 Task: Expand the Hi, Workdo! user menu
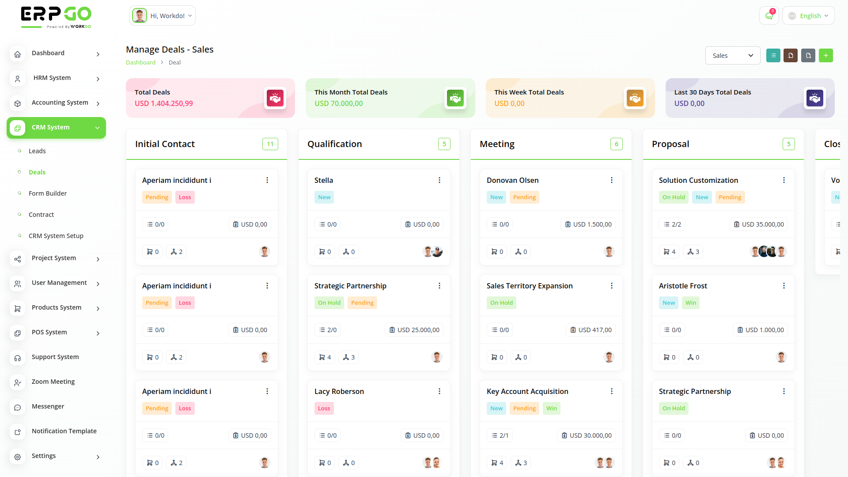coord(163,16)
